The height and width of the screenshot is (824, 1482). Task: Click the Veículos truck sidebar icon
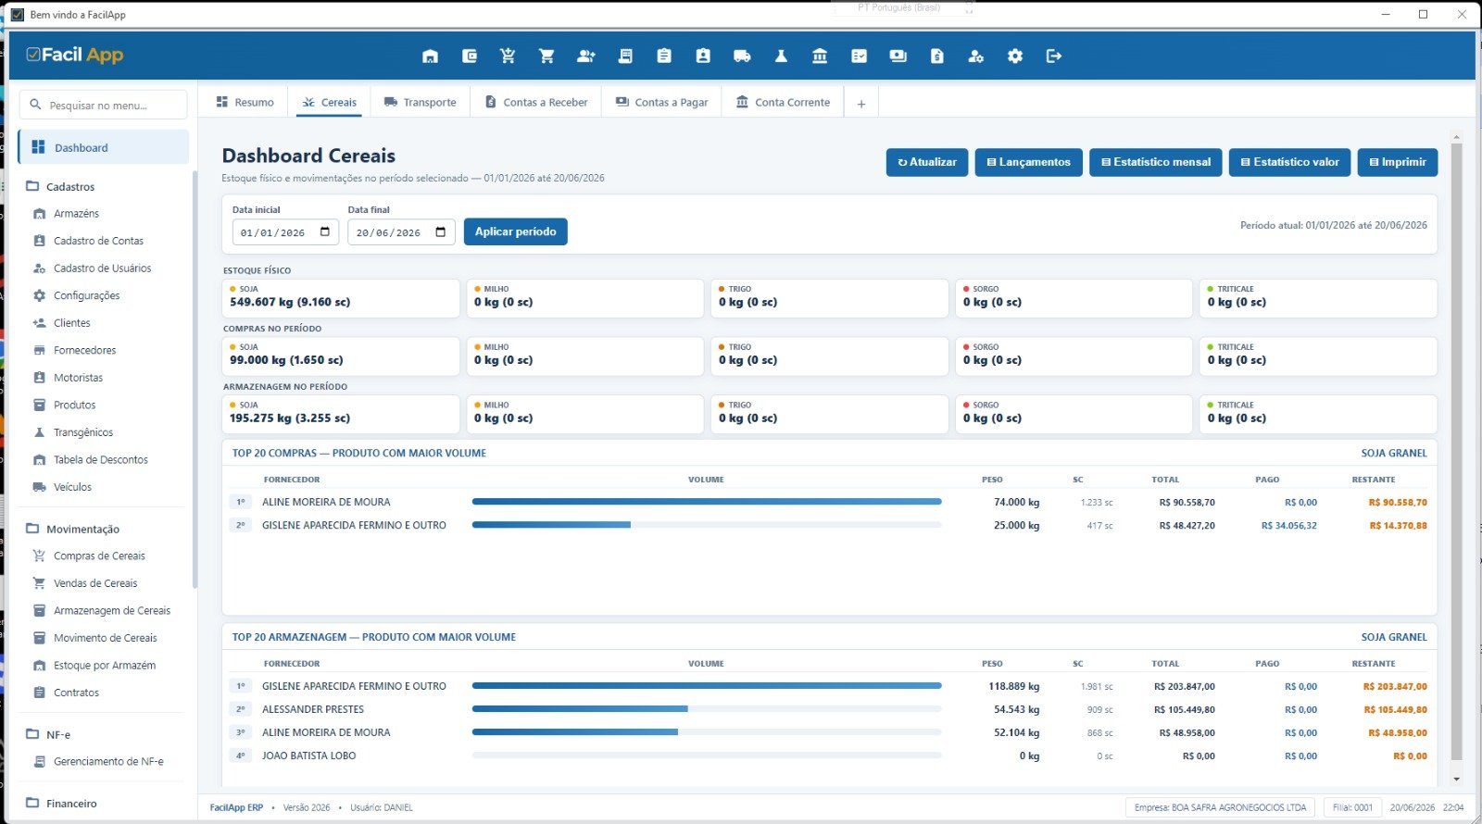(x=39, y=487)
